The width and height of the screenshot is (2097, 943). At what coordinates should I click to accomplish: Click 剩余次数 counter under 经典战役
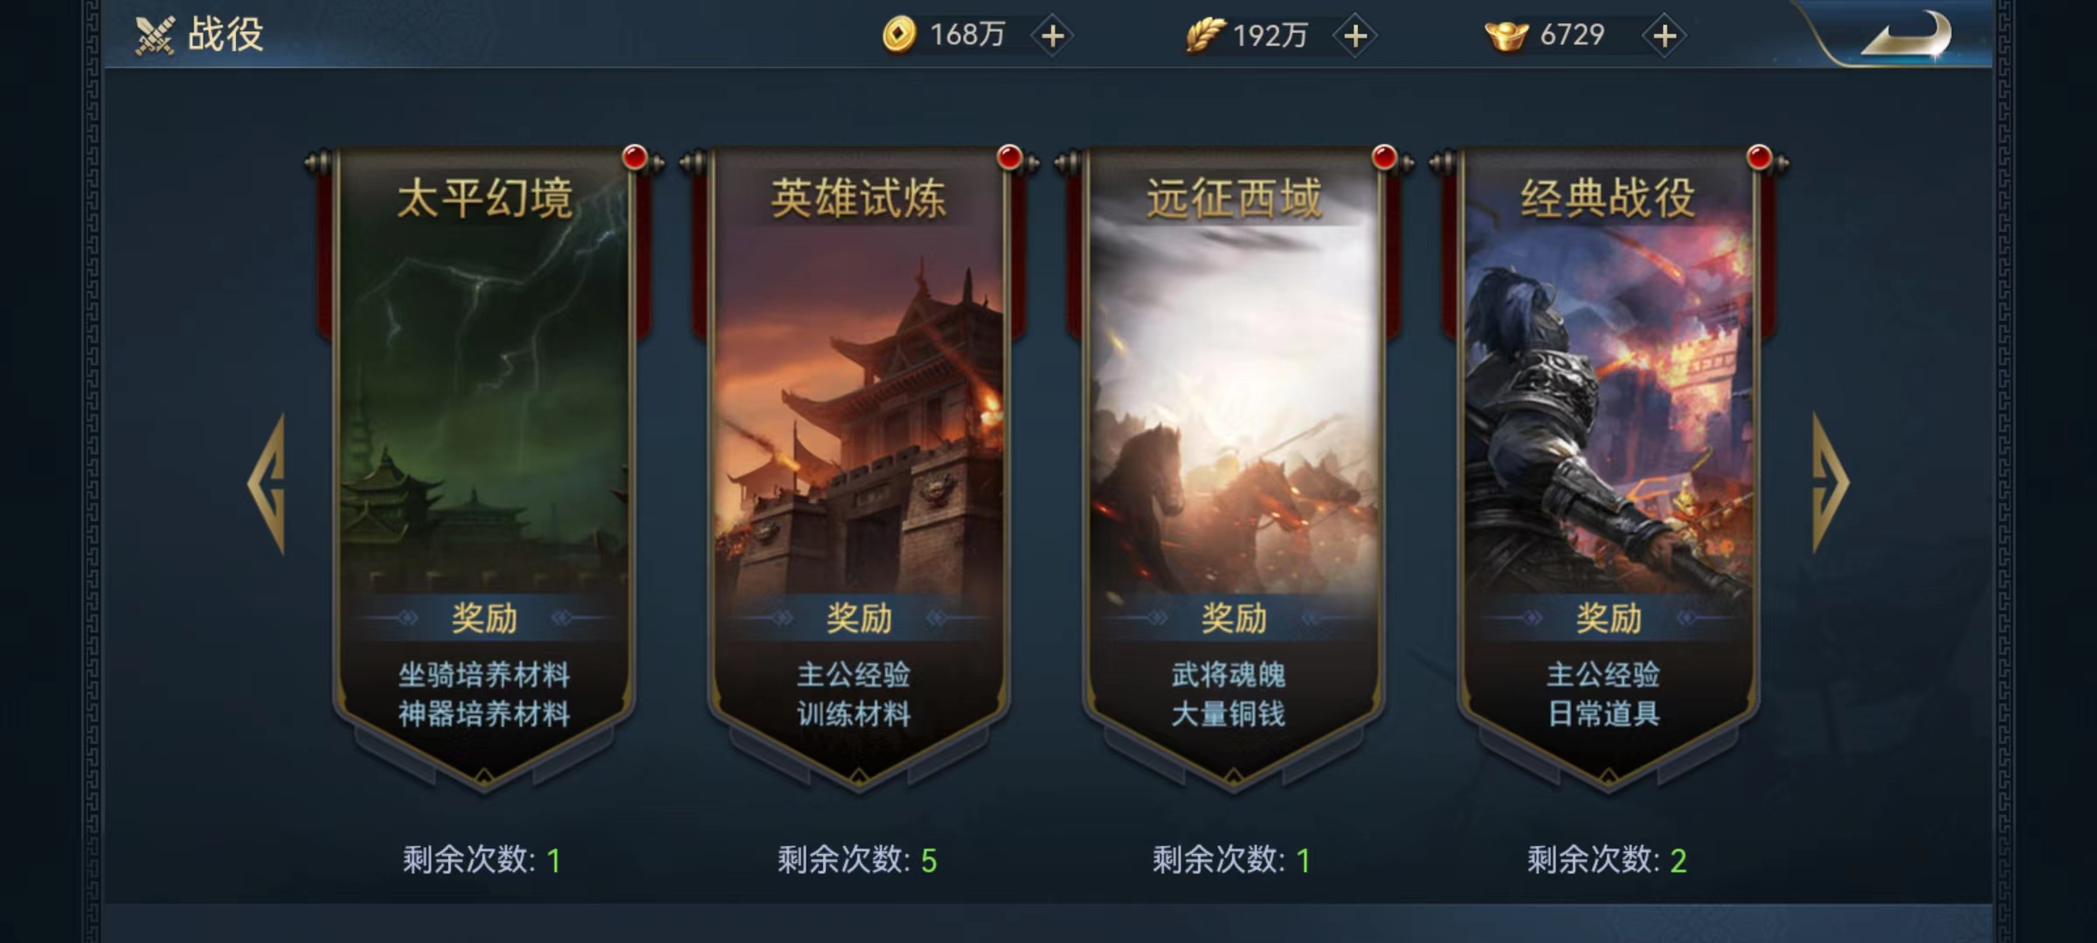coord(1607,860)
